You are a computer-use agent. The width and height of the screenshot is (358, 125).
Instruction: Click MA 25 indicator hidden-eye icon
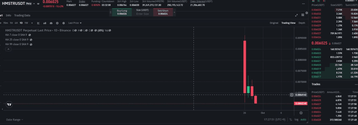pos(31,40)
